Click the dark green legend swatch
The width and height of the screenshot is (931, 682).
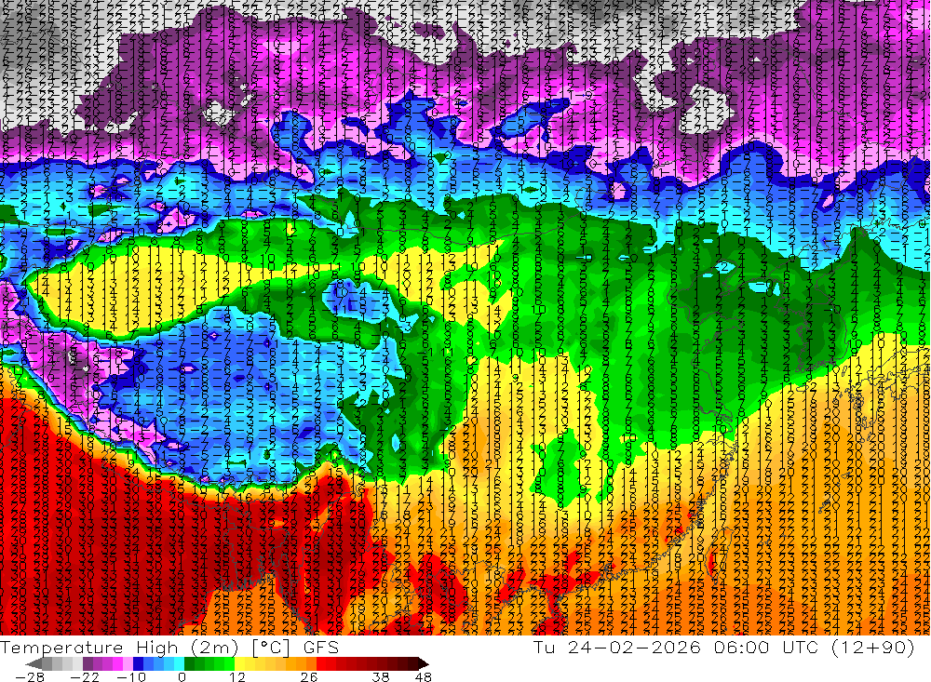[x=189, y=663]
